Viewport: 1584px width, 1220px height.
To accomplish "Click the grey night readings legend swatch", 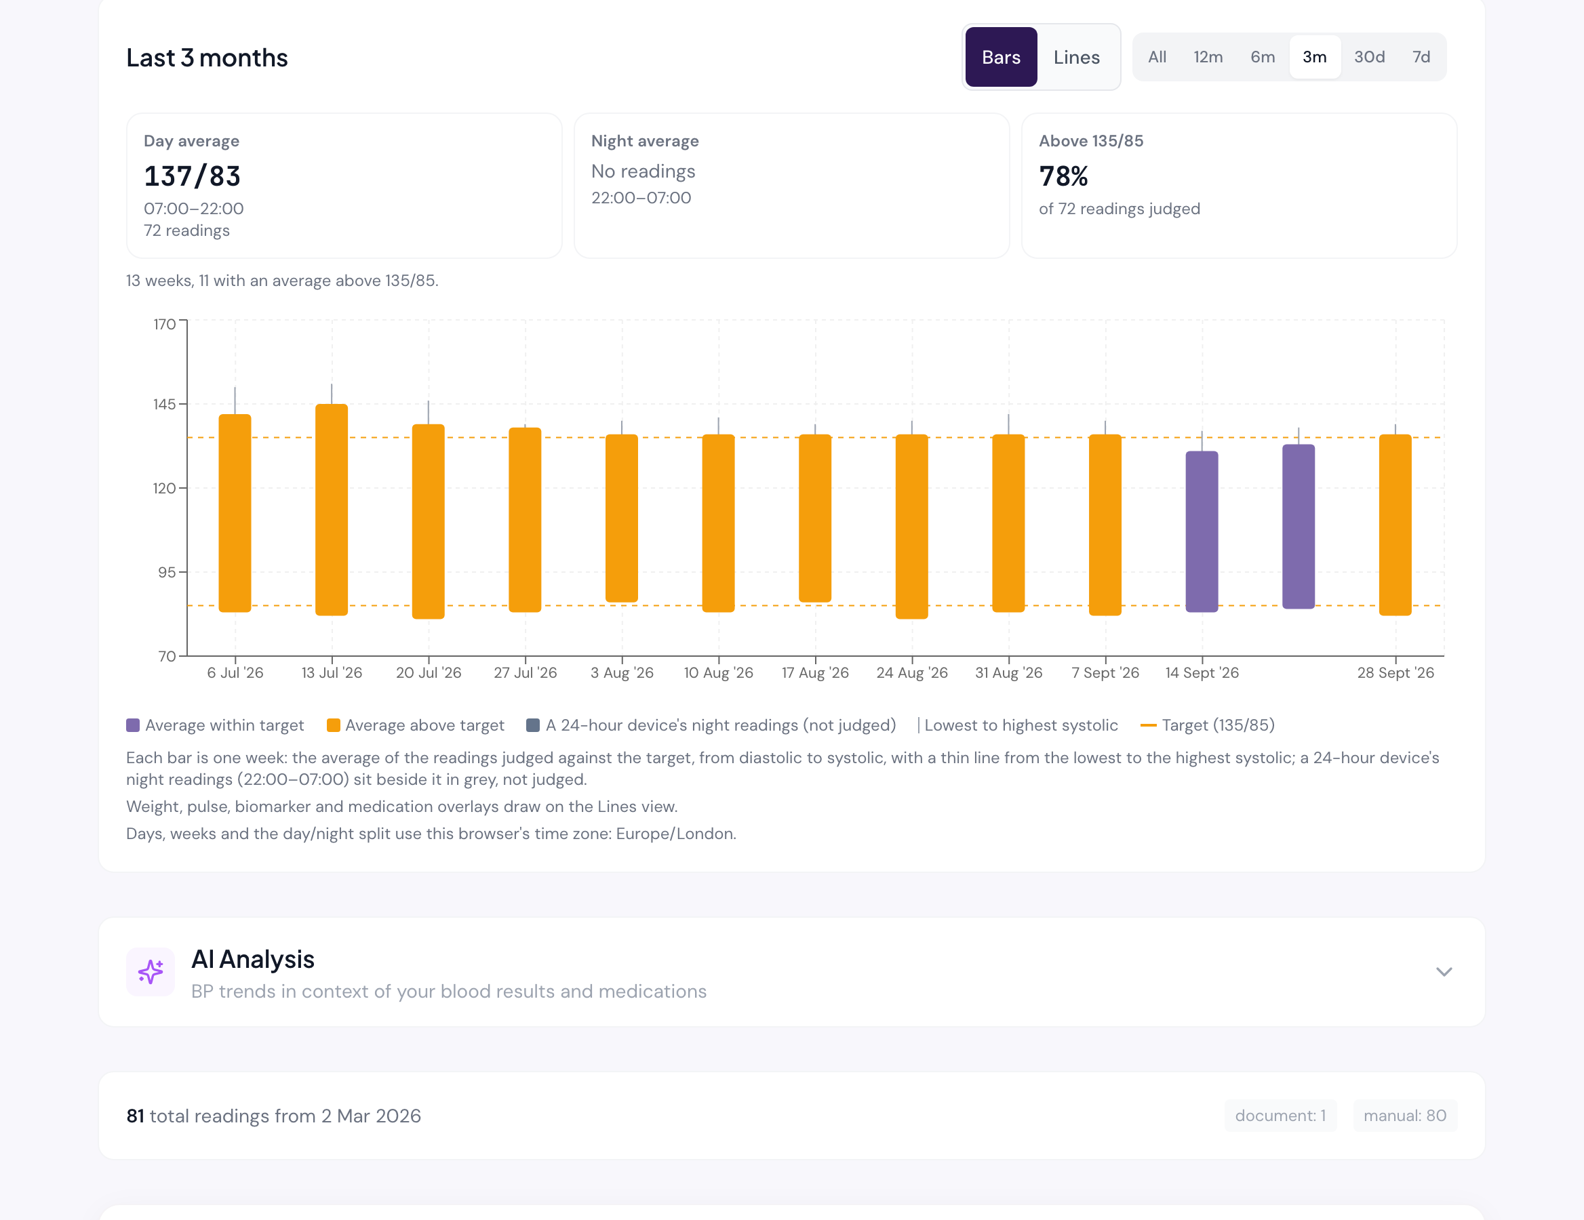I will (x=533, y=725).
